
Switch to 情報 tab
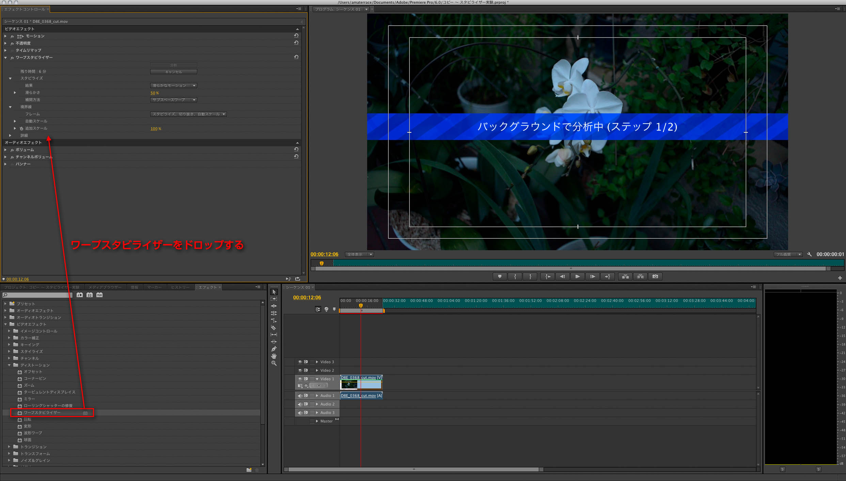click(x=135, y=287)
